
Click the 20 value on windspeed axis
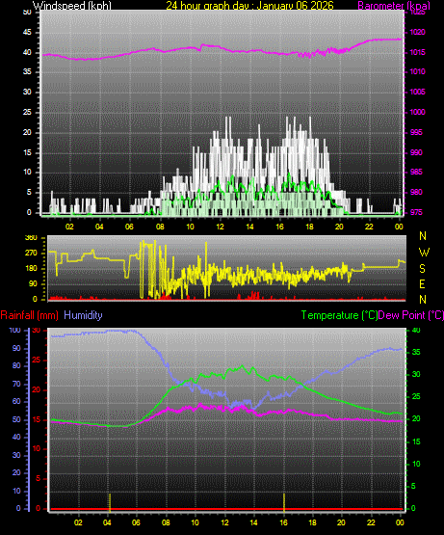[27, 132]
